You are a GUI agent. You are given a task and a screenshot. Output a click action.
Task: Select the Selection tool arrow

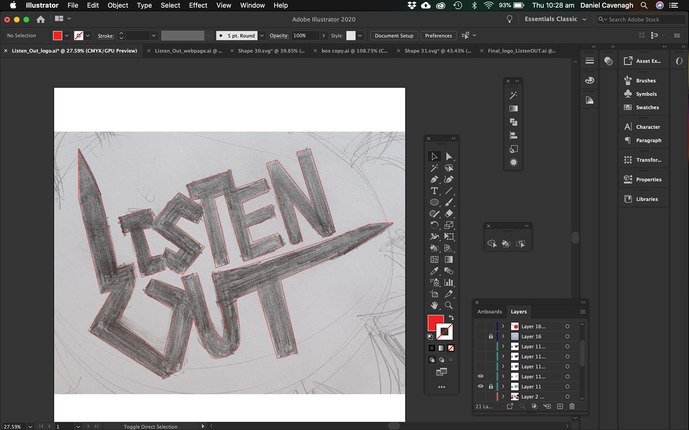click(x=434, y=157)
